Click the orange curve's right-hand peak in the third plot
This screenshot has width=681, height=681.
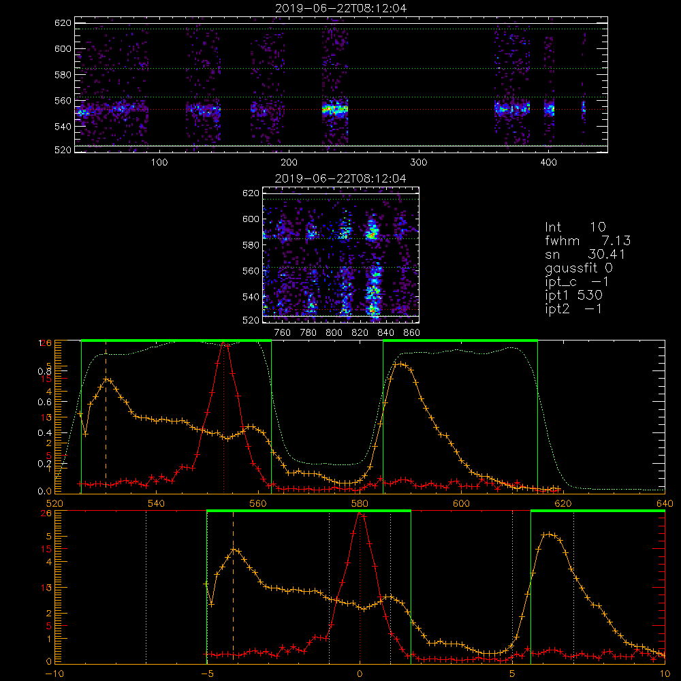pos(400,364)
